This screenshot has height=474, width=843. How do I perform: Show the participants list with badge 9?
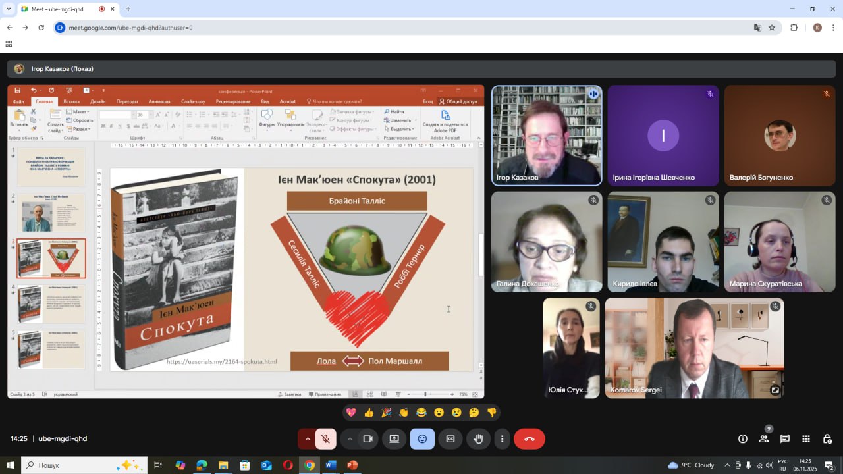pos(763,439)
